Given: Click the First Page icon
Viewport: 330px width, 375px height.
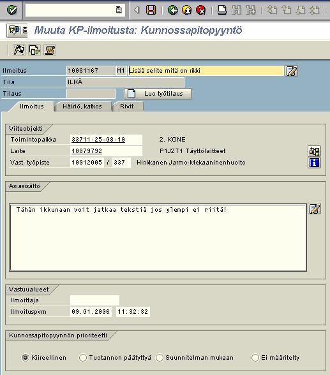Looking at the screenshot, I should 272,10.
